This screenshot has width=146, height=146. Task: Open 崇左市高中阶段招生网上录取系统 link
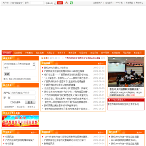[123, 104]
